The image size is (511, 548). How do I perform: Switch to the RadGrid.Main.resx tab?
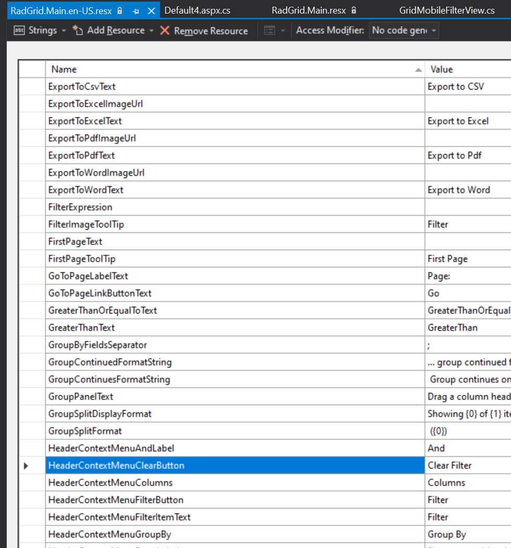[309, 10]
